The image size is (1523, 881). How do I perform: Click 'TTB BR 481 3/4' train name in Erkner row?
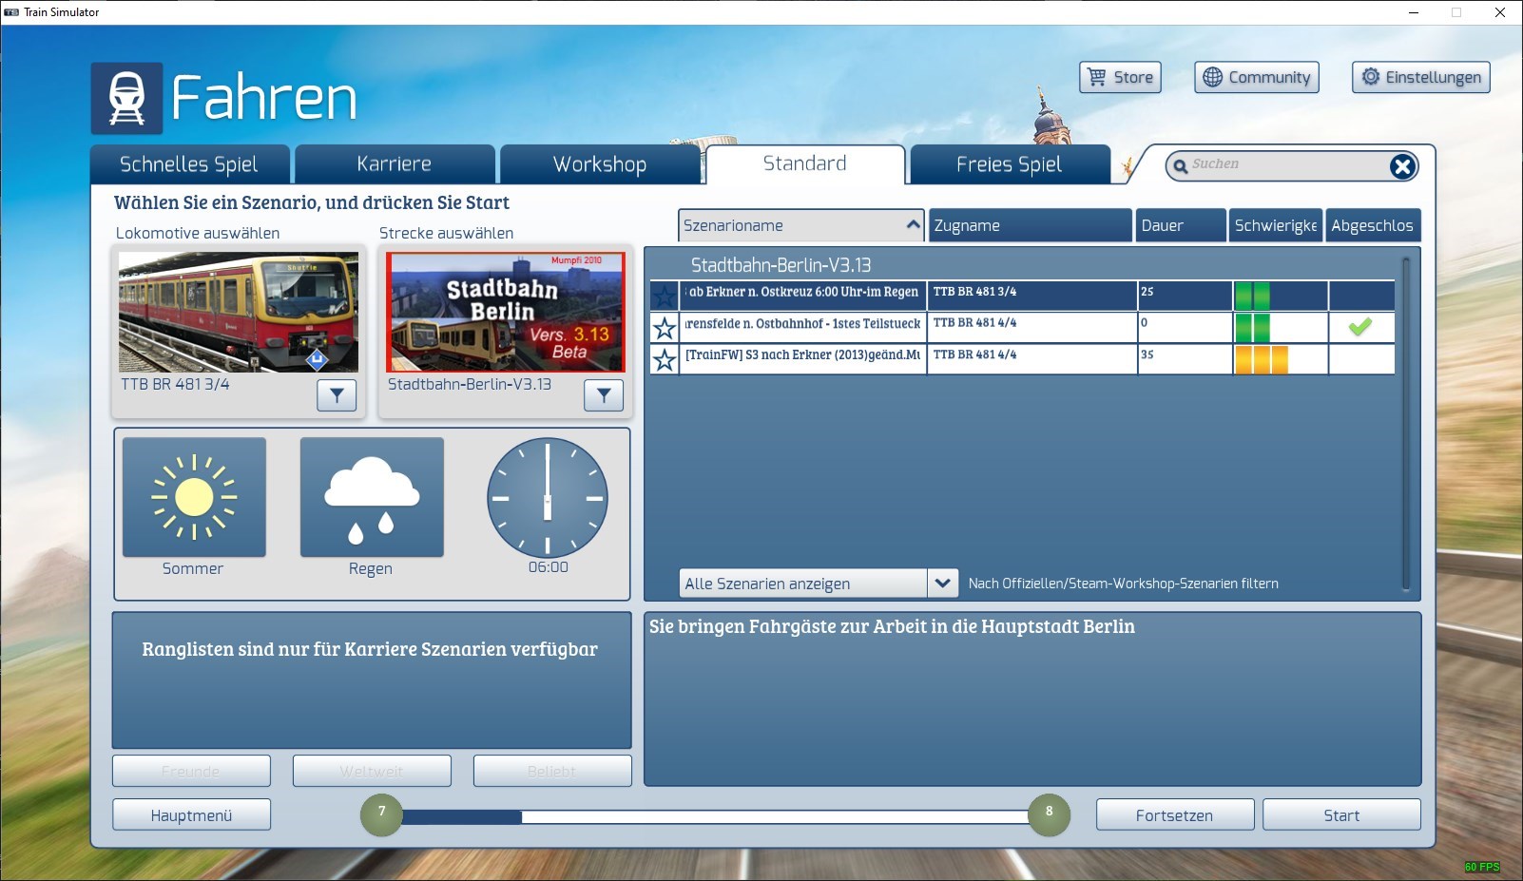click(x=974, y=292)
